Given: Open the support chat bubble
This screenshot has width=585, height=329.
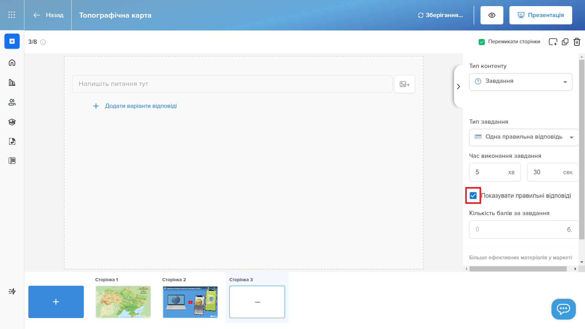Looking at the screenshot, I should 563,309.
